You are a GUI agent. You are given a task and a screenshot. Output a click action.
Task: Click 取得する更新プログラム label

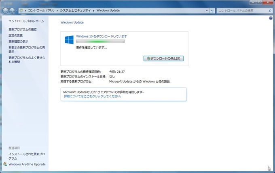(76, 81)
